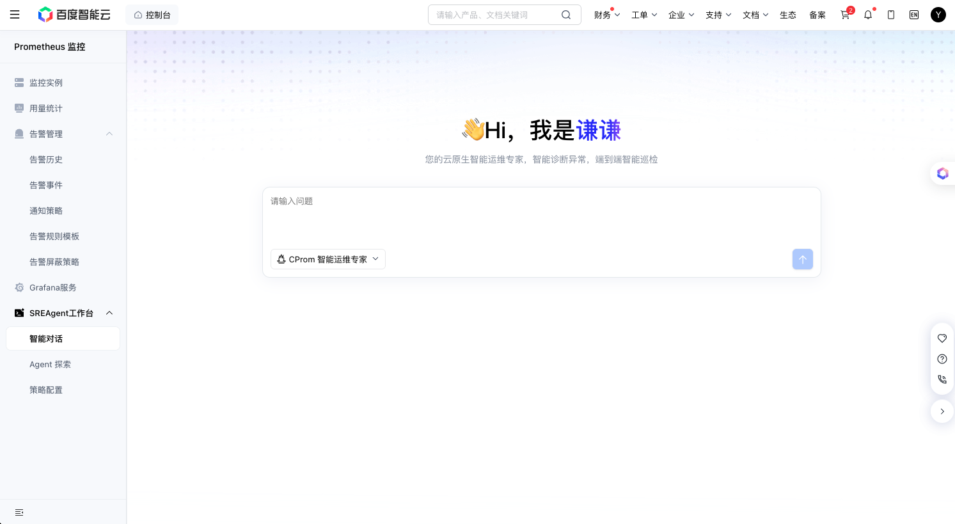Click the search magnifier icon
Screen dimensions: 955x524
566,15
